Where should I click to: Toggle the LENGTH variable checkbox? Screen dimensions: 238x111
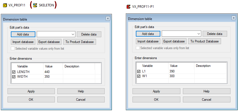[14, 72]
